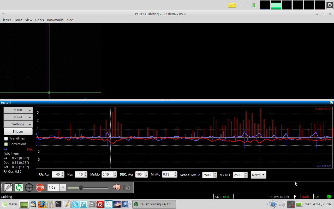Click the Cal status bar indicator
The image size is (334, 209).
tap(317, 197)
